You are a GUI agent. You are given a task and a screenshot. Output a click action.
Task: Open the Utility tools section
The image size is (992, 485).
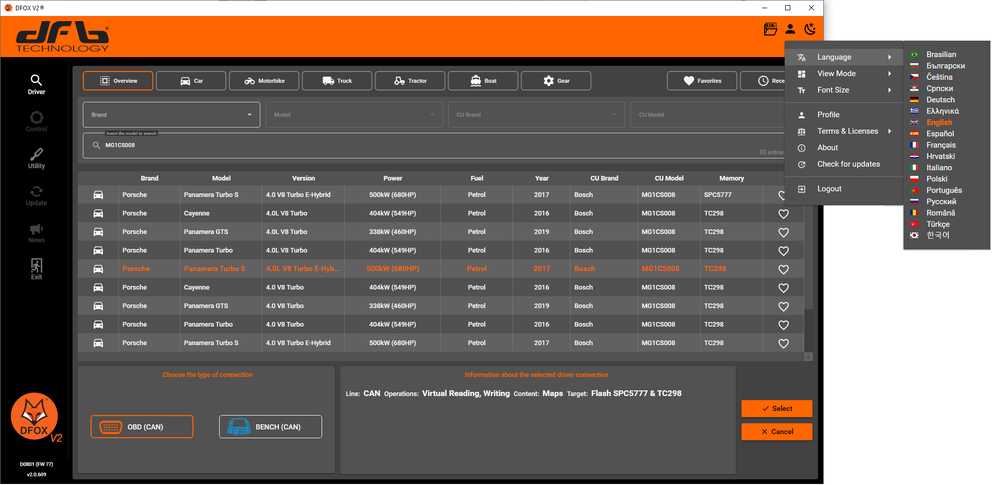pyautogui.click(x=36, y=158)
